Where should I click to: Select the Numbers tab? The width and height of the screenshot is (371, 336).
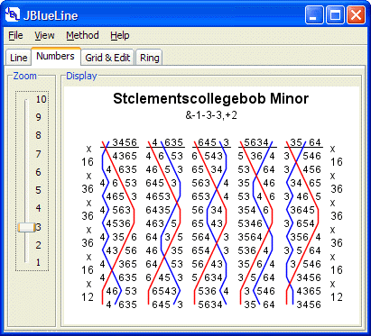pos(56,56)
